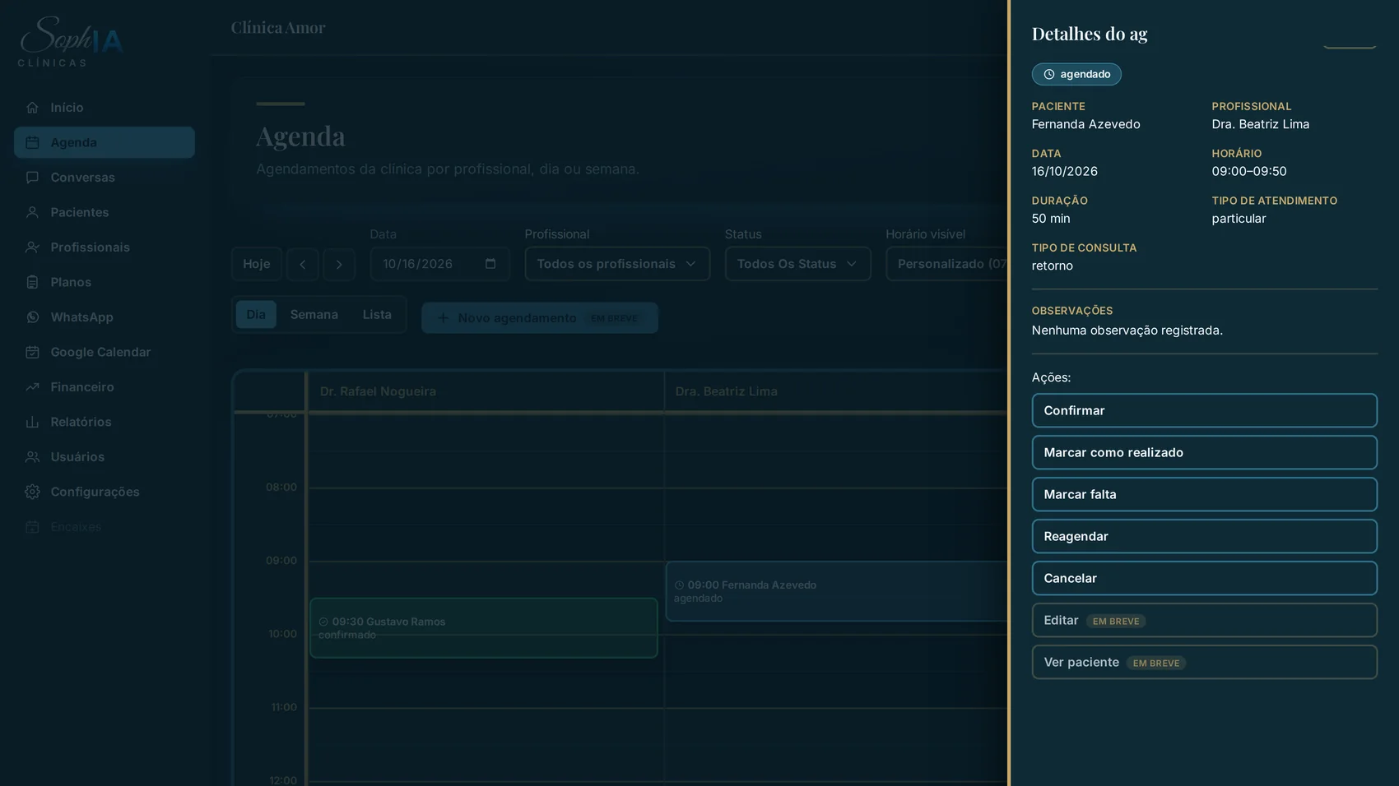The image size is (1399, 786).
Task: Open the 09:30 Gustavo Ramos appointment
Action: [484, 628]
